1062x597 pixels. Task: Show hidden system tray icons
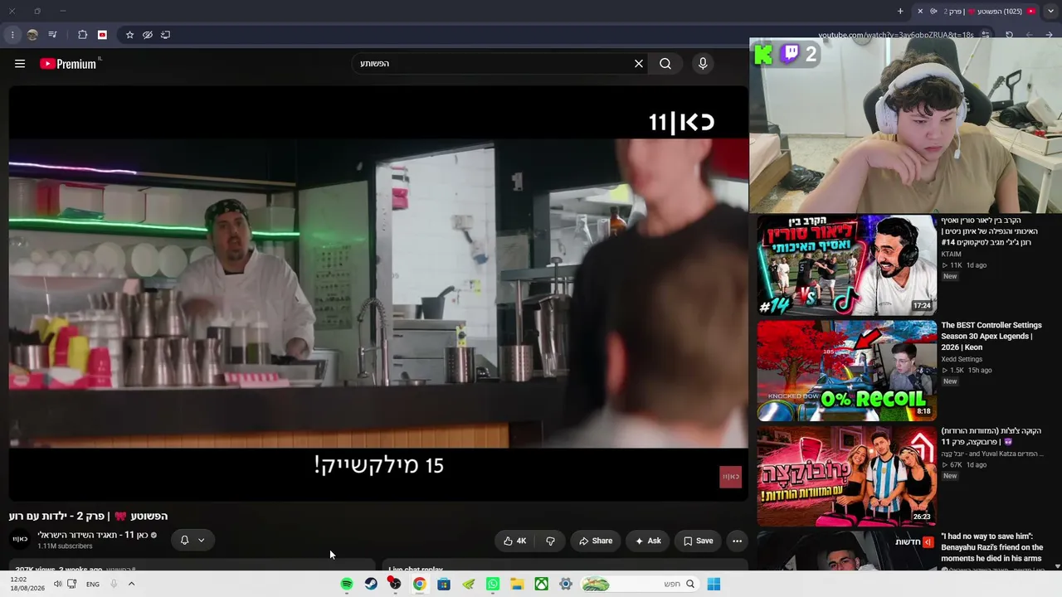point(131,584)
